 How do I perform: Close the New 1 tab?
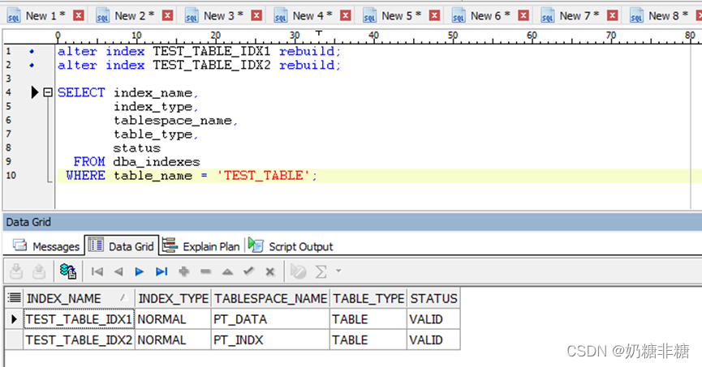coord(79,15)
